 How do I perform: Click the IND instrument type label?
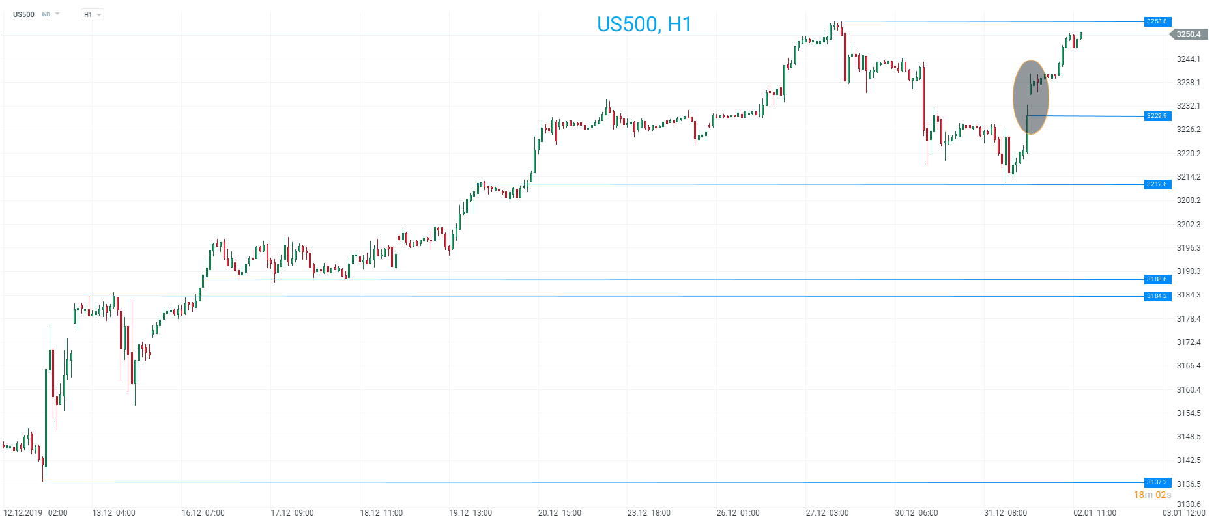coord(46,14)
